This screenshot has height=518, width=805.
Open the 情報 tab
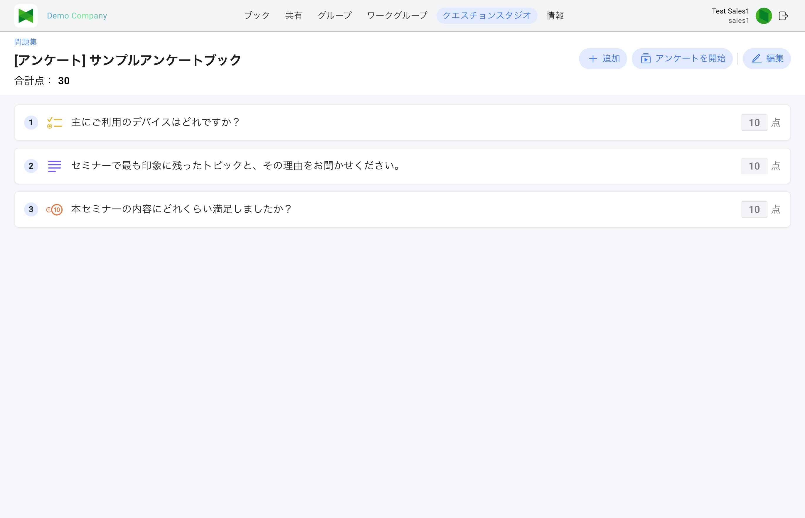(x=555, y=16)
